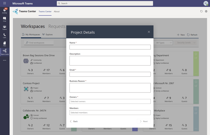The width and height of the screenshot is (210, 135).
Task: Click the Project Details dialog title
Action: 83,32
